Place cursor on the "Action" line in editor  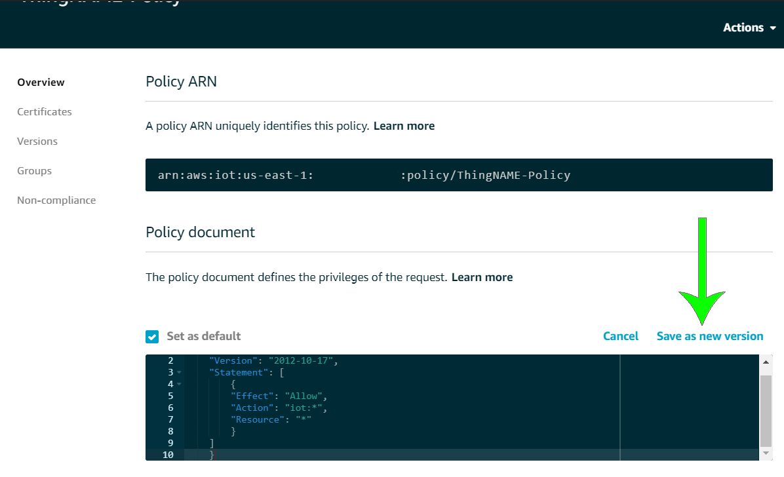(278, 408)
